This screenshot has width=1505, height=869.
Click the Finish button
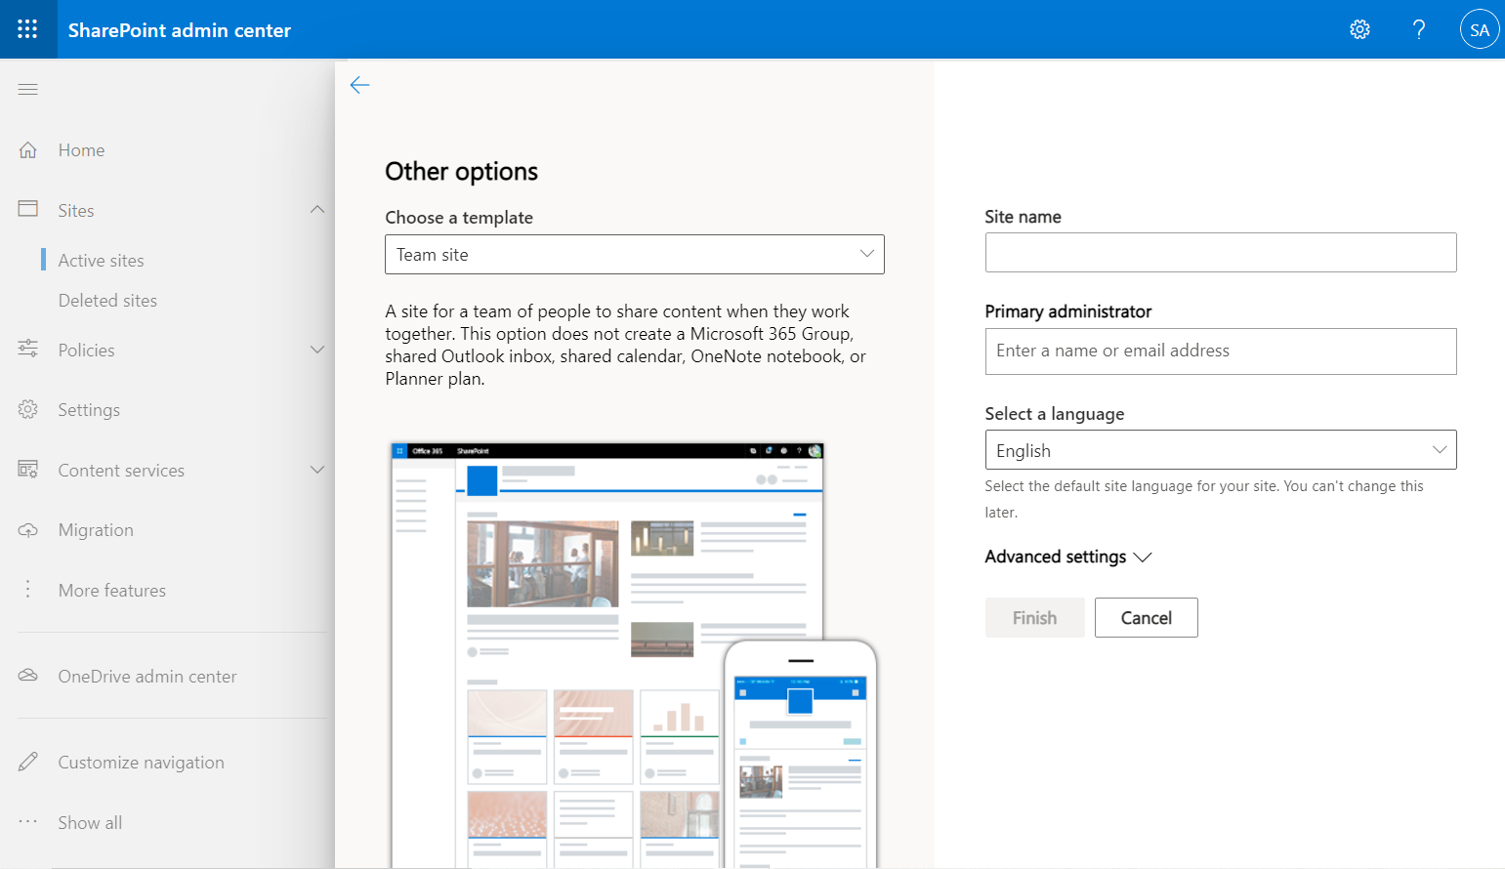1034,617
